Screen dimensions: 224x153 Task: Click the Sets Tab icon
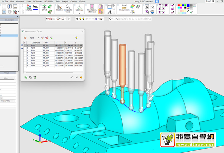pyautogui.click(x=29, y=7)
